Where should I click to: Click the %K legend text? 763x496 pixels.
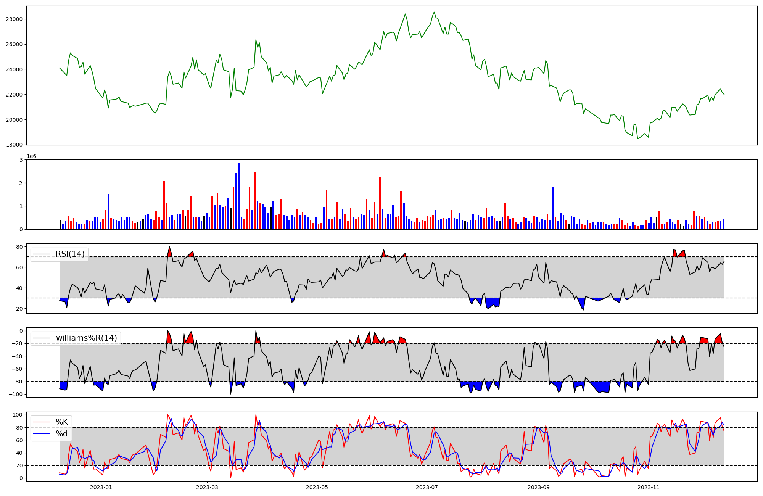(x=62, y=422)
